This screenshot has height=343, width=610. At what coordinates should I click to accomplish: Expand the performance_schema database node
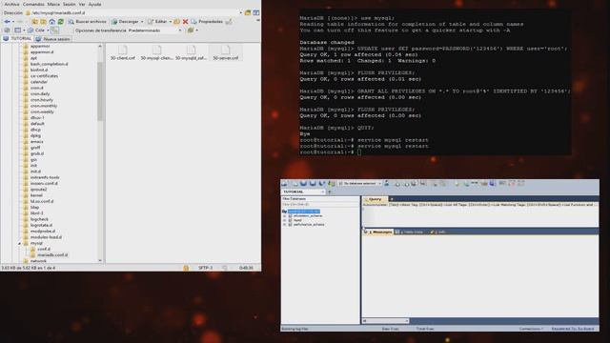[x=285, y=225]
